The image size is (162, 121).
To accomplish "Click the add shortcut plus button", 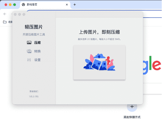I will [132, 107].
